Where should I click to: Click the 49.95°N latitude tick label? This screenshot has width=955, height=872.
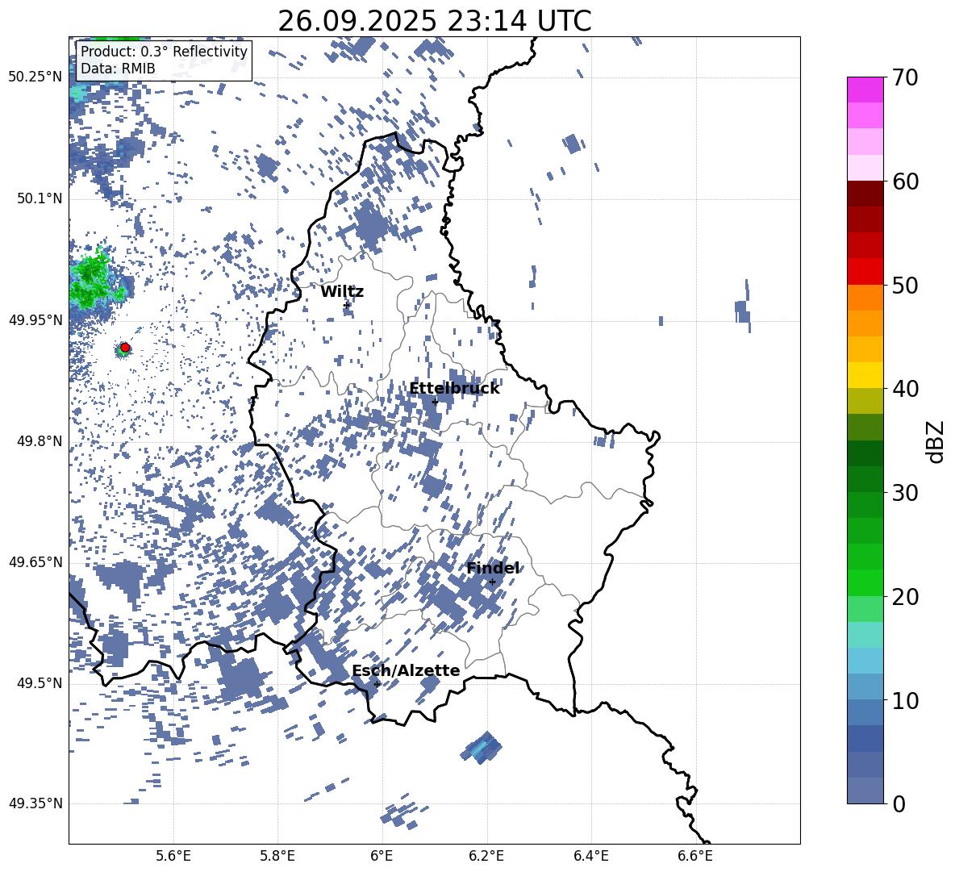click(35, 319)
